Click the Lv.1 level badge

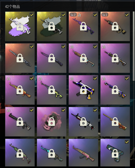(105, 15)
